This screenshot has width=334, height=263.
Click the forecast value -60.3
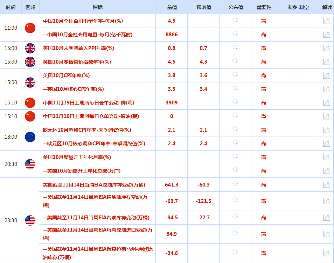click(203, 185)
